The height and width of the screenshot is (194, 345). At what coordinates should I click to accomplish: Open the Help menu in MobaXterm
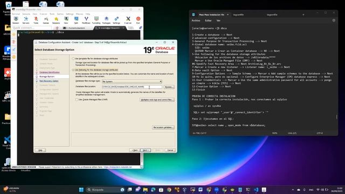point(87,14)
